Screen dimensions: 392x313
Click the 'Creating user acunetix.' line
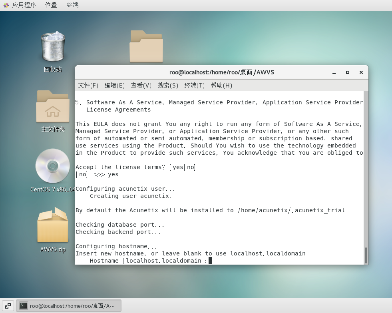tap(131, 196)
